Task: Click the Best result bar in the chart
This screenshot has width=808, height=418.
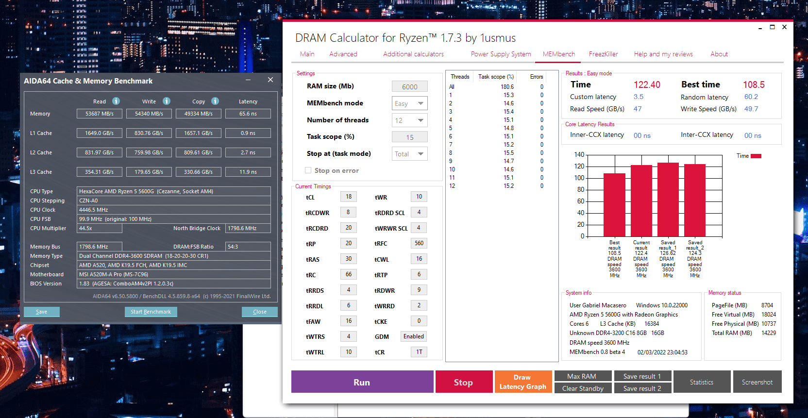Action: click(x=614, y=205)
